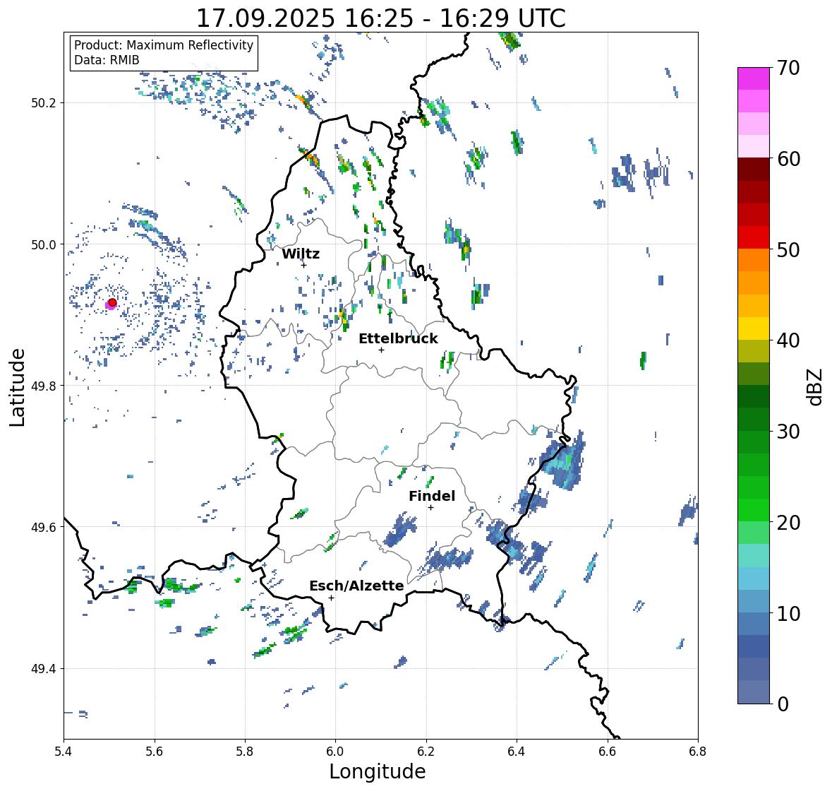Click the 50.0 latitude tick label
This screenshot has height=789, width=832.
(x=44, y=245)
